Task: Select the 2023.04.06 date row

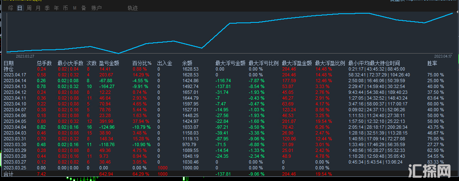Action: [15, 115]
